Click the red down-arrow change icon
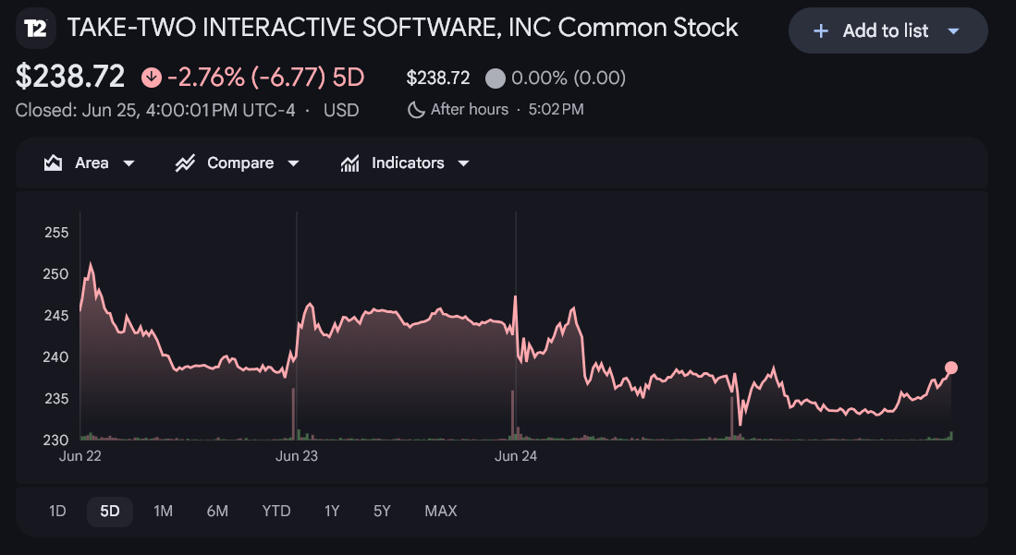Viewport: 1016px width, 555px height. coord(151,78)
